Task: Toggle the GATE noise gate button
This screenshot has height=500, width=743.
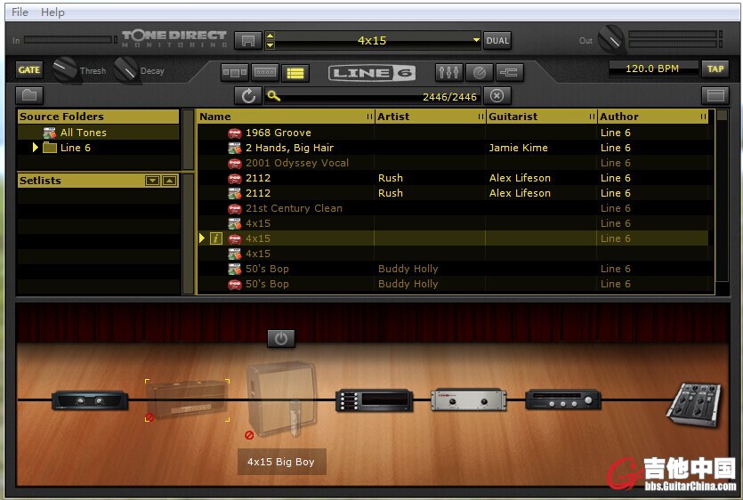Action: [29, 69]
